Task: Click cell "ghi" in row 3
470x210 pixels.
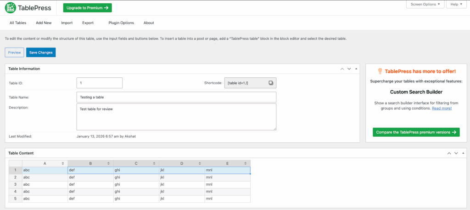Action: pyautogui.click(x=136, y=185)
